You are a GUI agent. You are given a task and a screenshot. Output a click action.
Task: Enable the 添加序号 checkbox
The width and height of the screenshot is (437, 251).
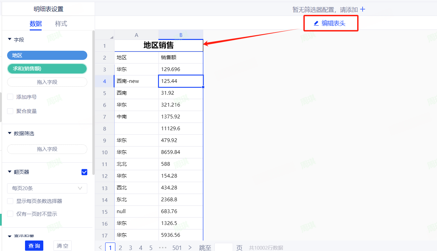10,97
